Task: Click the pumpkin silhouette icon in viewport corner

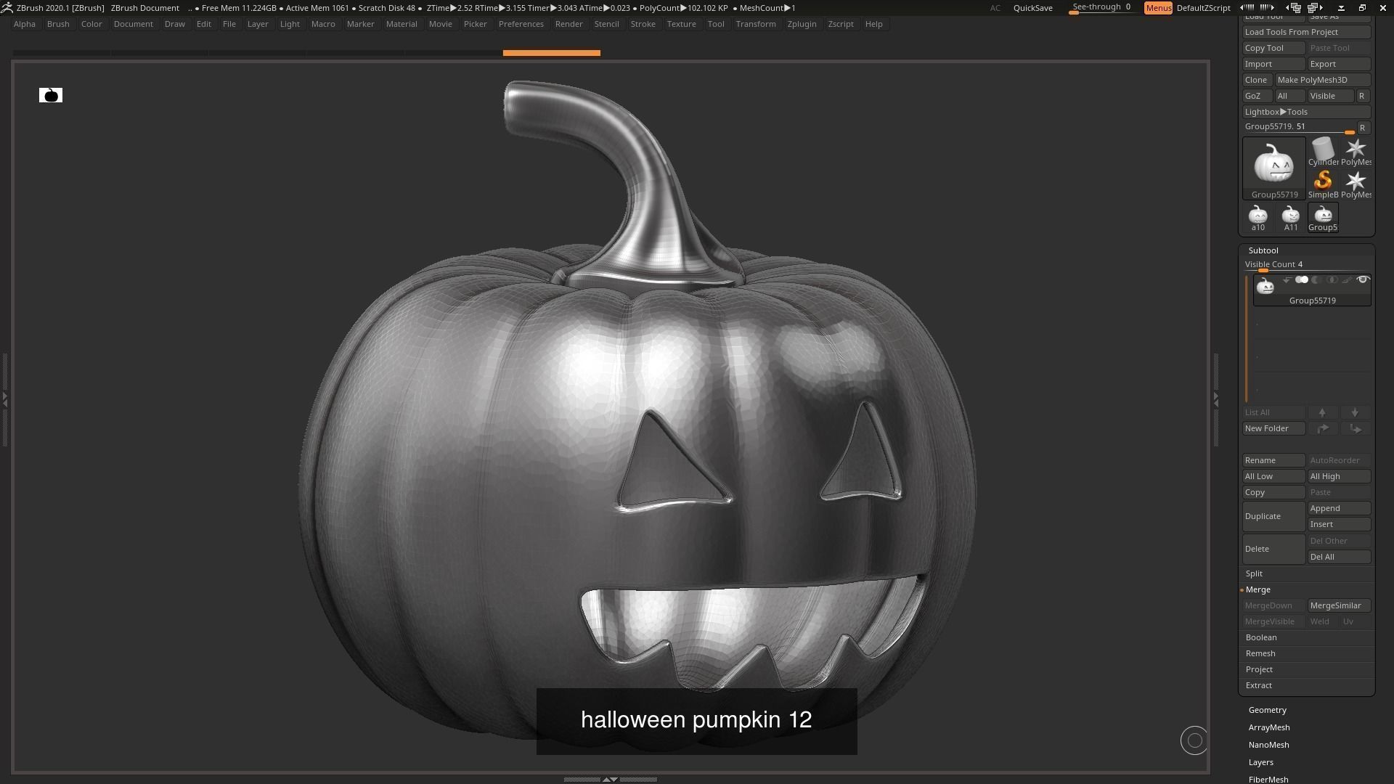Action: [x=51, y=95]
